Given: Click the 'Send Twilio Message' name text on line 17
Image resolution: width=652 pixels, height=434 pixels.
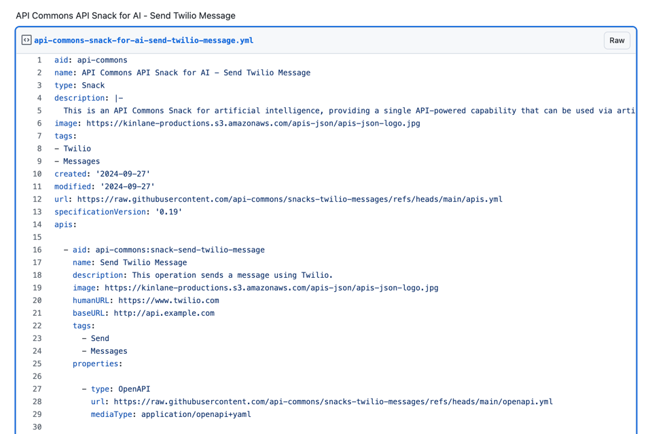Looking at the screenshot, I should coord(143,262).
